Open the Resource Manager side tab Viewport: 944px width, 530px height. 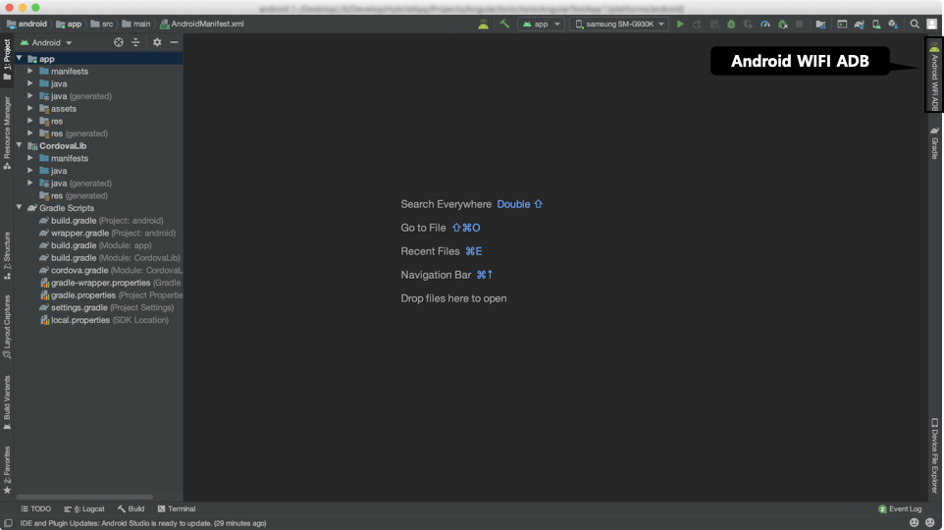(x=7, y=132)
